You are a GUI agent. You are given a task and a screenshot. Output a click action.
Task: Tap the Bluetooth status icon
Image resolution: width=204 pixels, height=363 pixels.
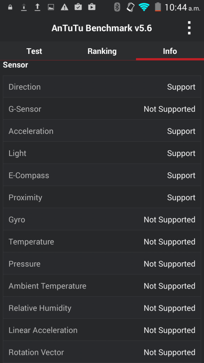pos(117,7)
